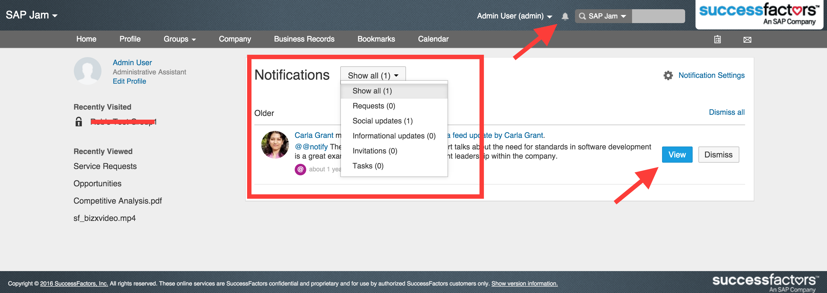Click the Notification Settings gear icon
Image resolution: width=827 pixels, height=293 pixels.
click(x=668, y=76)
